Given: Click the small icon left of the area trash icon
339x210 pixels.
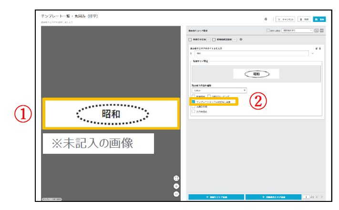Looking at the screenshot, I should (316, 49).
